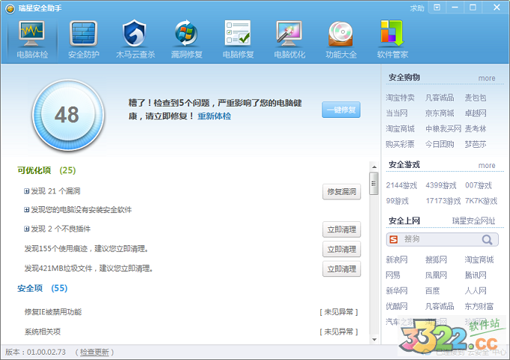Open the 京东商城 link
This screenshot has width=510, height=360.
pyautogui.click(x=439, y=113)
